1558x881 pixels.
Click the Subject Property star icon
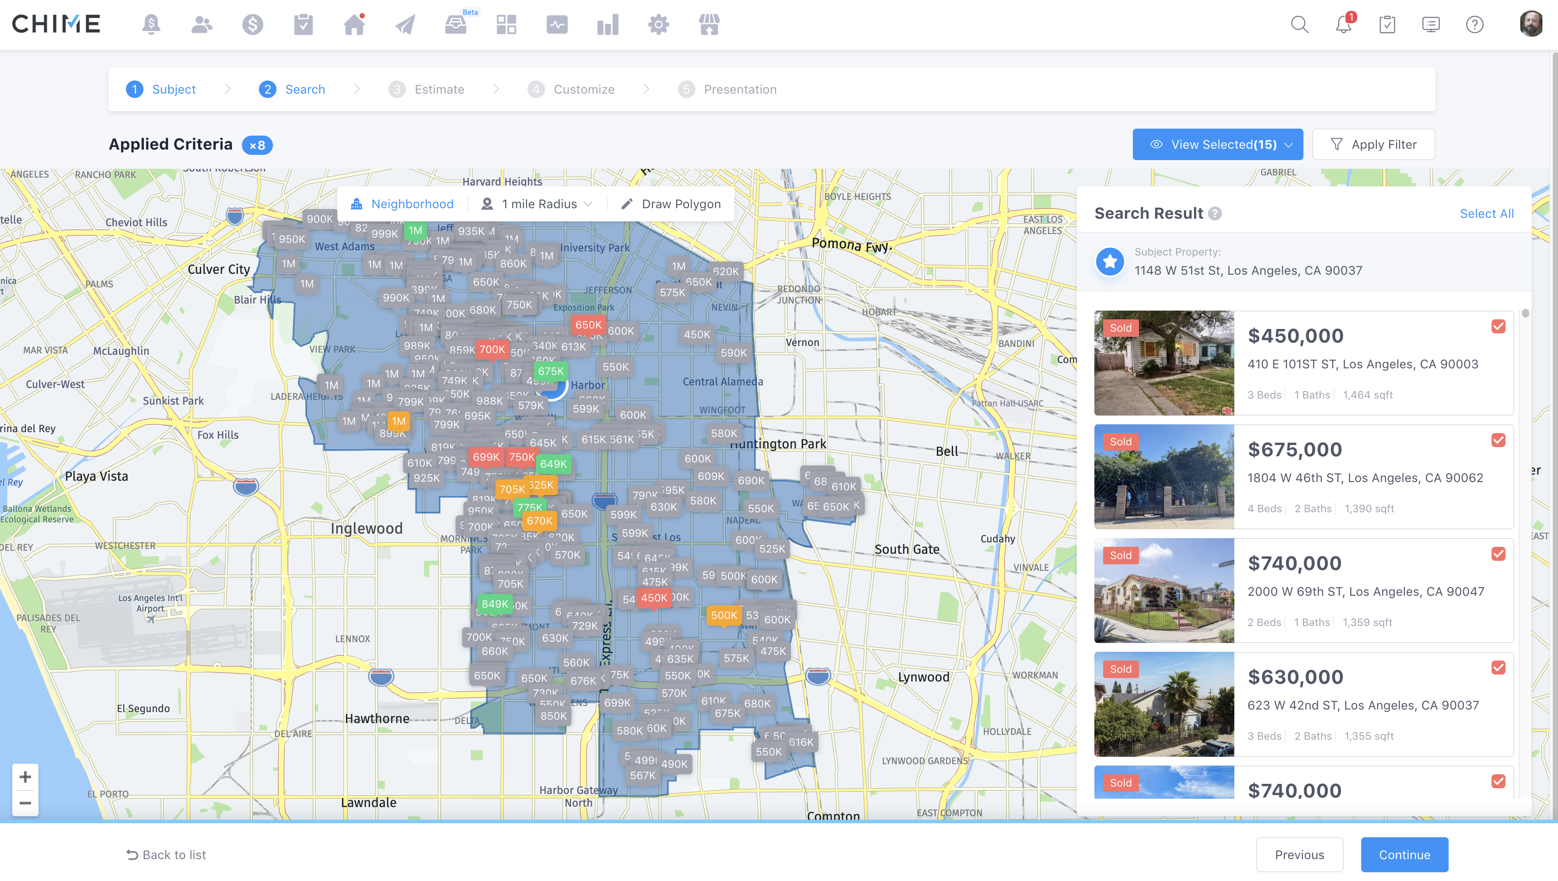click(x=1110, y=262)
